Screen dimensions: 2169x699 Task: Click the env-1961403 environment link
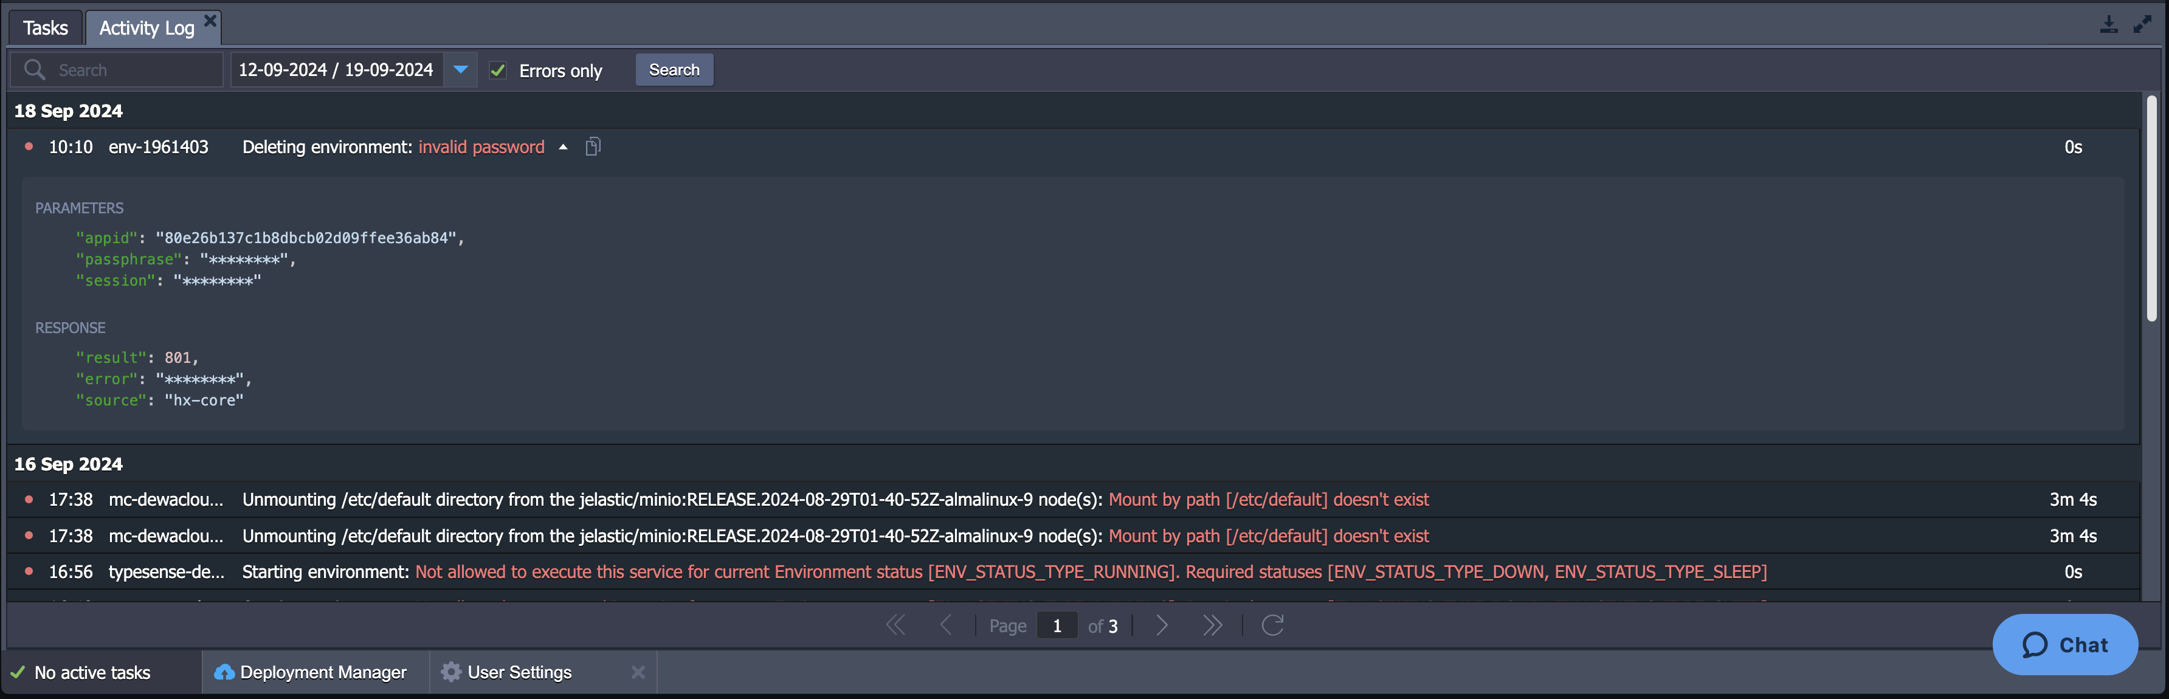tap(157, 145)
